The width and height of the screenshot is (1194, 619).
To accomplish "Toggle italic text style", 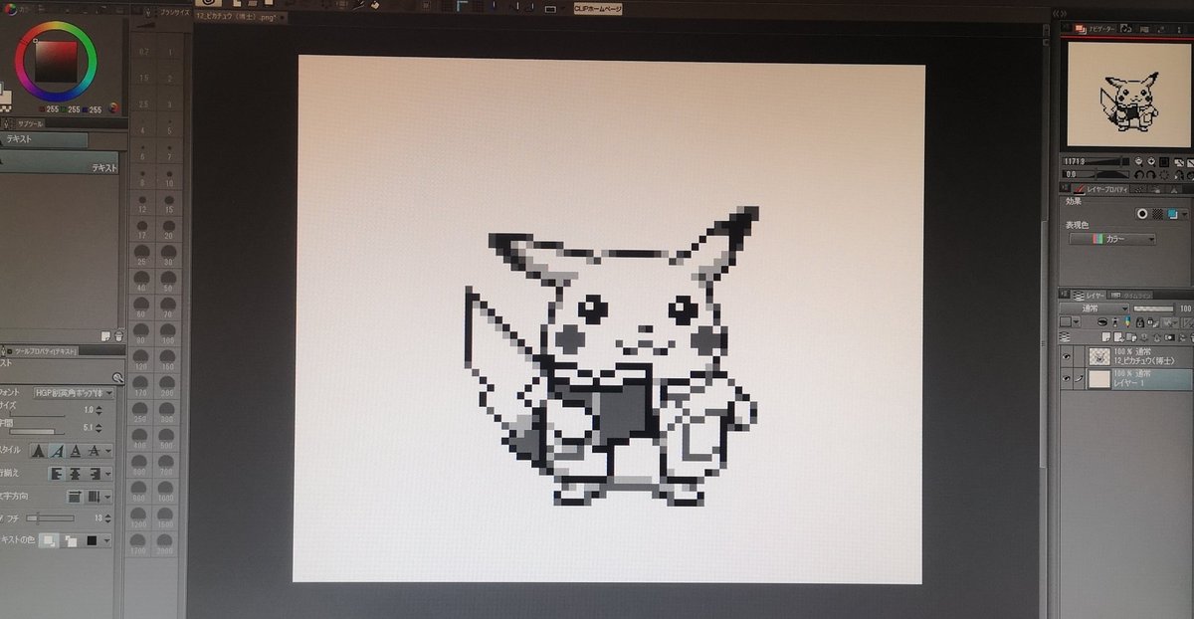I will (x=58, y=451).
